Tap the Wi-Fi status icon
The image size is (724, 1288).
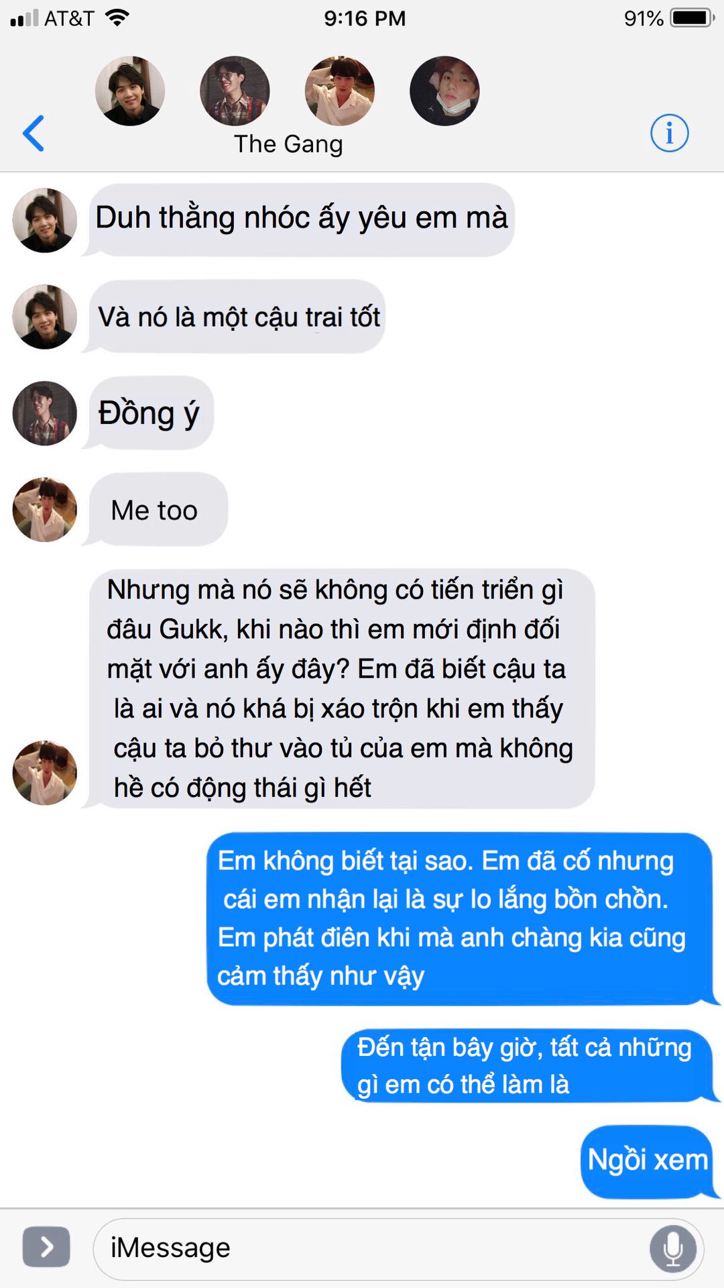117,18
